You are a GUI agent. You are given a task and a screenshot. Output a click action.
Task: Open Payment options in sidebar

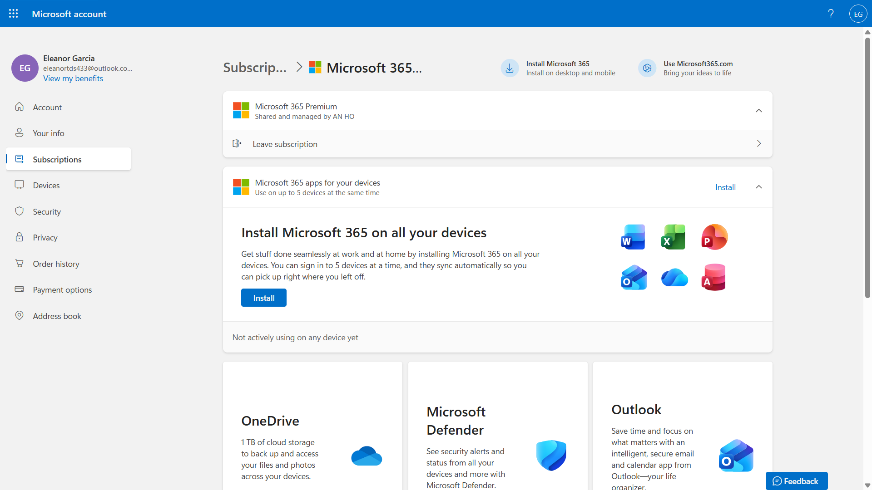[x=62, y=289]
